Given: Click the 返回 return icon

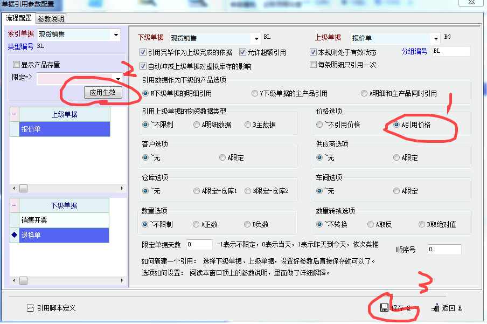Looking at the screenshot, I should (435, 307).
